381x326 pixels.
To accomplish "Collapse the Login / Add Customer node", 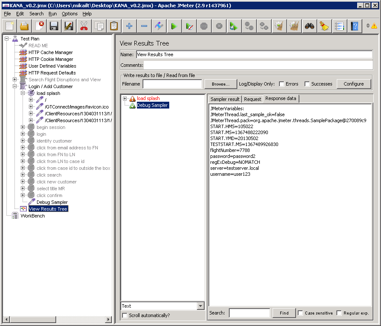I will pos(14,86).
